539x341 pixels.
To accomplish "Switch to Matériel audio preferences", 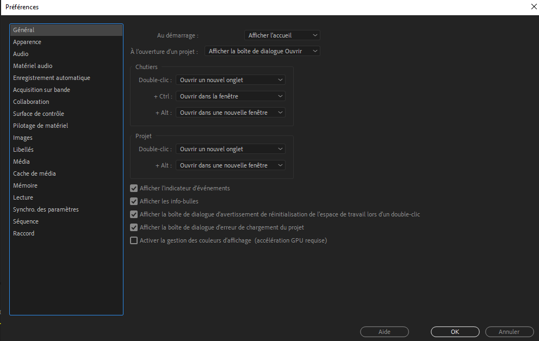I will point(33,66).
